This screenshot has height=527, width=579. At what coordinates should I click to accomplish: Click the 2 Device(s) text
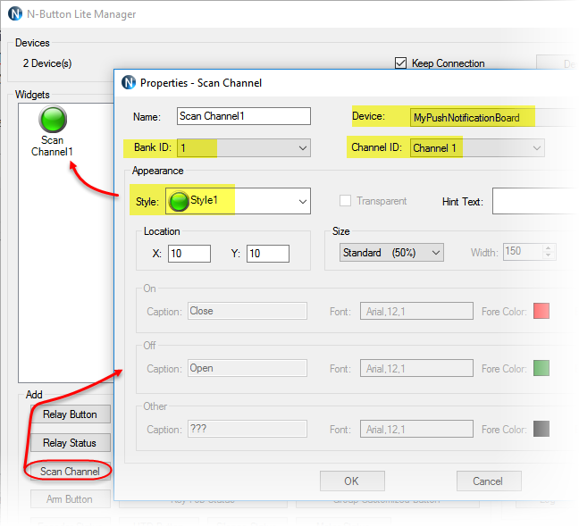pyautogui.click(x=47, y=63)
